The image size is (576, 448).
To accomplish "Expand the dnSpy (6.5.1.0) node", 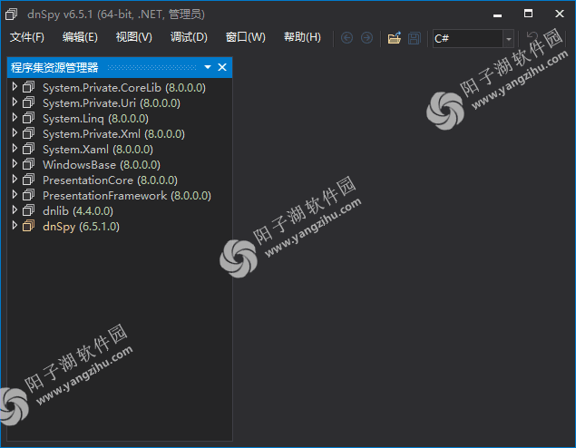I will coord(15,226).
